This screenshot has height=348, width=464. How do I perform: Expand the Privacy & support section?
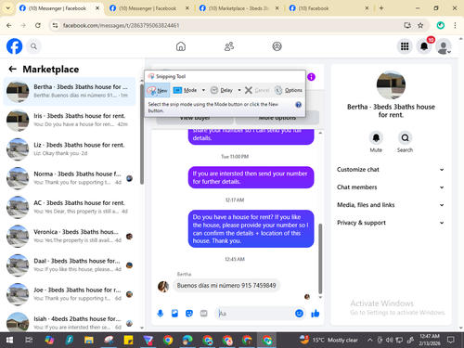click(x=391, y=223)
